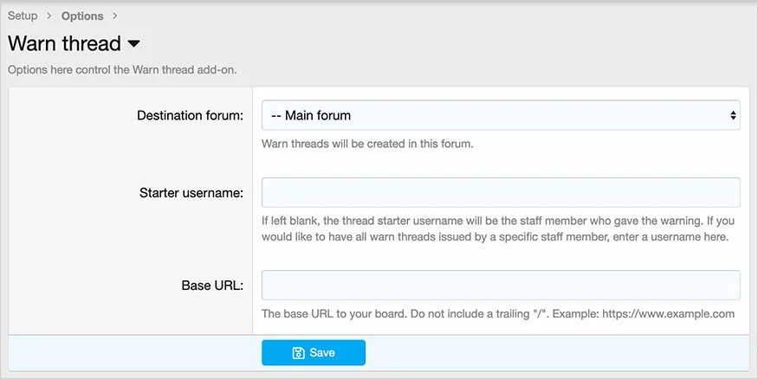
Task: Click the Warn thread page heading
Action: [x=64, y=44]
